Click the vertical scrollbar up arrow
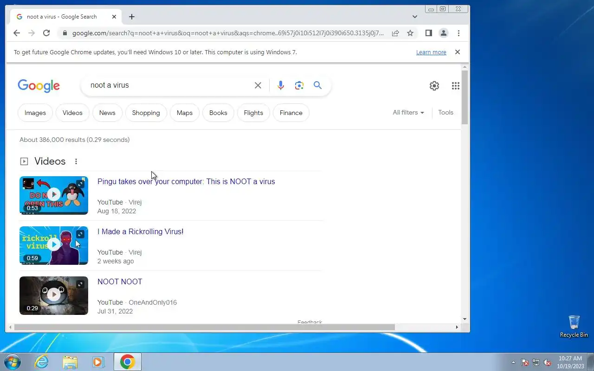 click(x=465, y=68)
